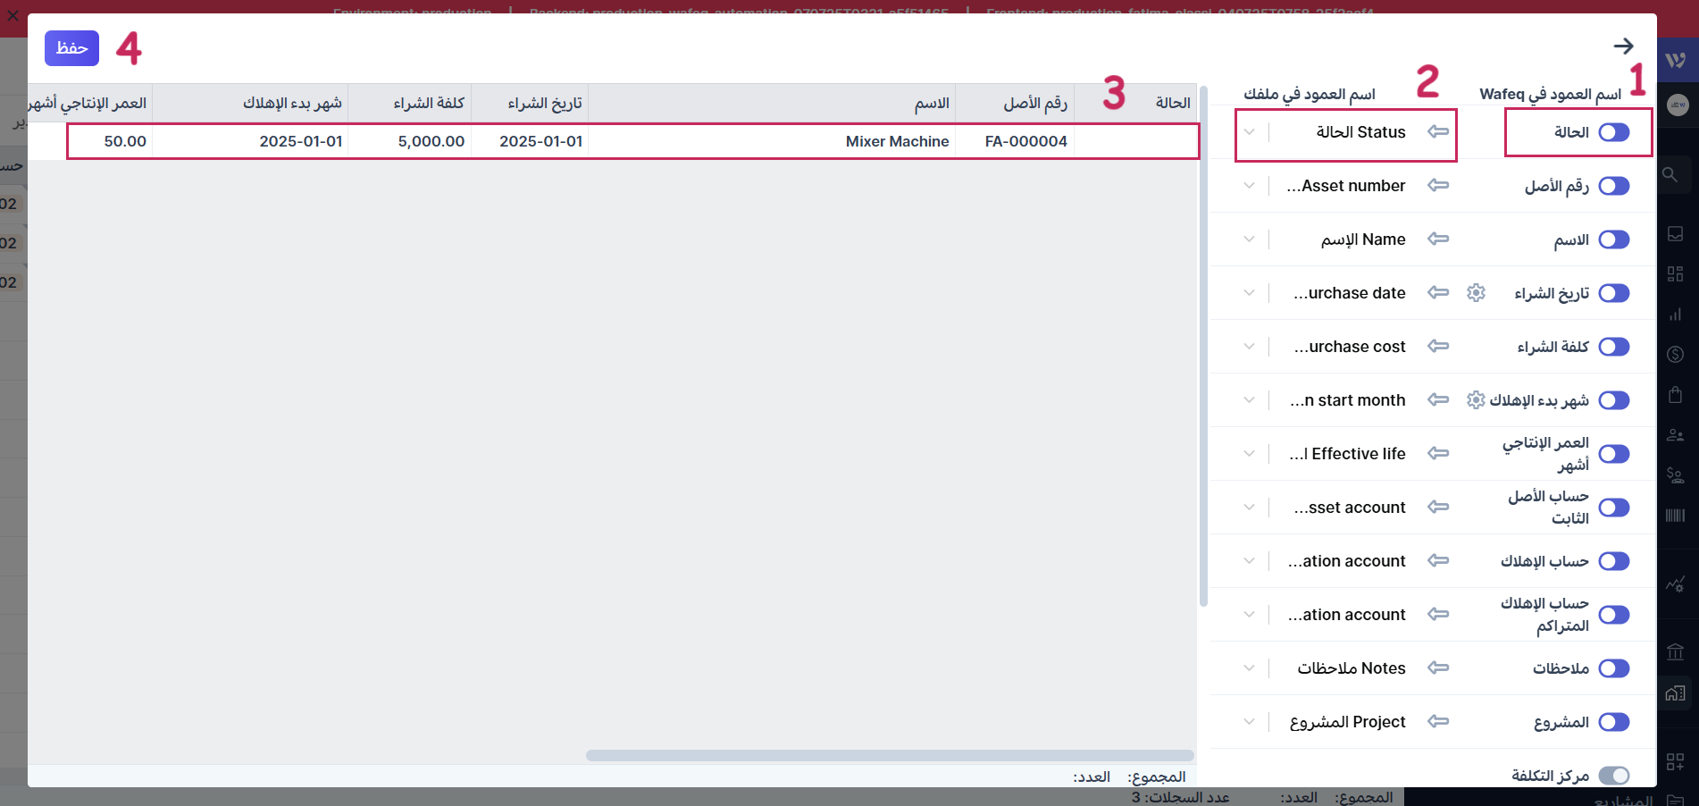The width and height of the screenshot is (1699, 806).
Task: Open the Project المشروع column dropdown
Action: tap(1250, 722)
